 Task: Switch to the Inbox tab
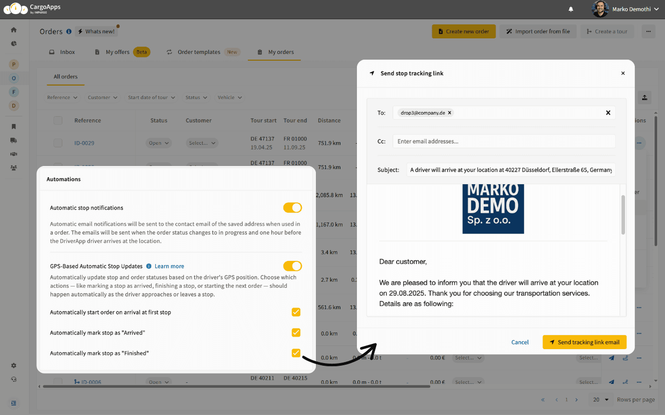pyautogui.click(x=62, y=52)
